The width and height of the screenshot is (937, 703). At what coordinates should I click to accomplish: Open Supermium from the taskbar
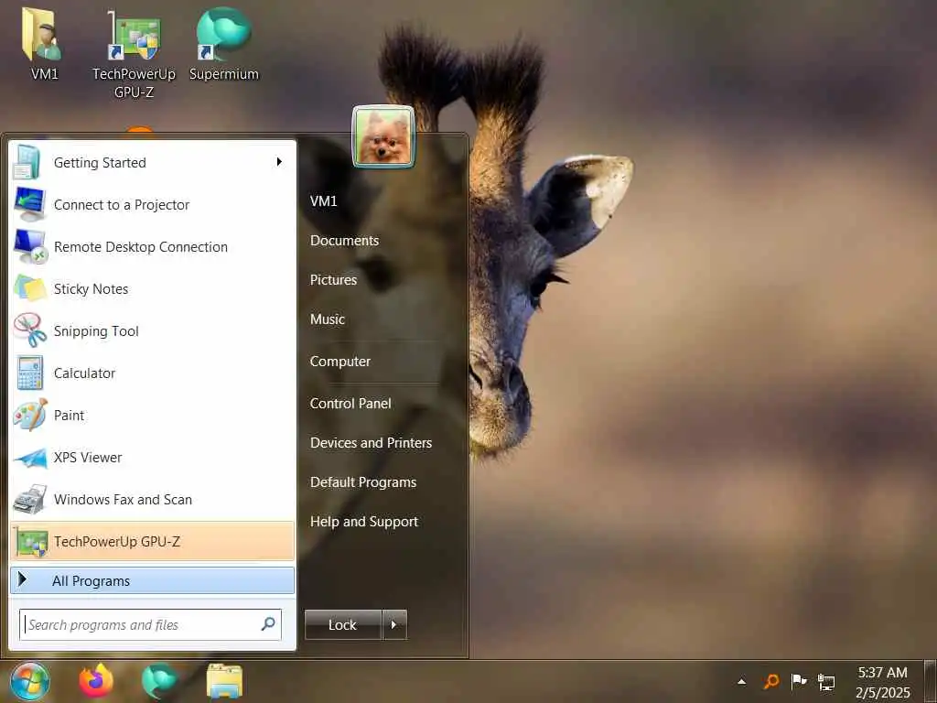pos(159,681)
